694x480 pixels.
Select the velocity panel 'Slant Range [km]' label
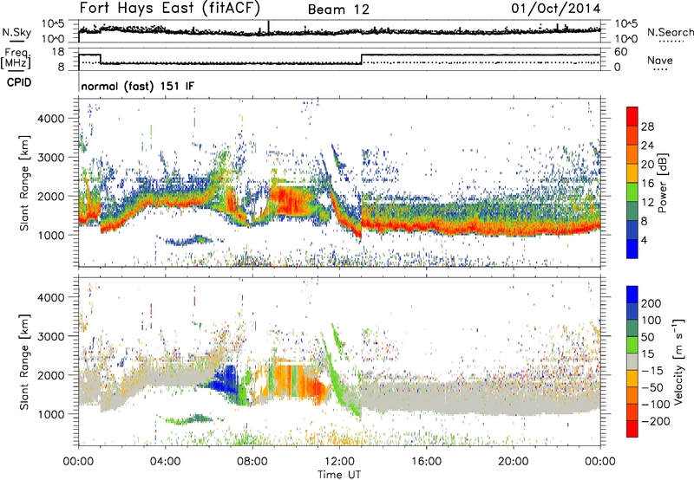tap(24, 361)
